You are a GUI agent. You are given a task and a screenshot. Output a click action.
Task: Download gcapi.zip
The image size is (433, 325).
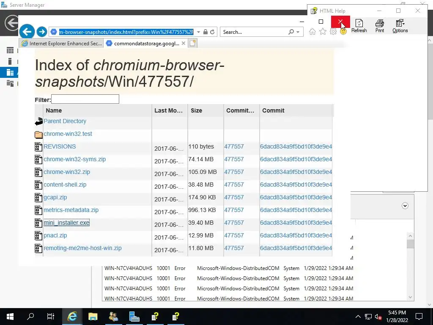(x=55, y=197)
